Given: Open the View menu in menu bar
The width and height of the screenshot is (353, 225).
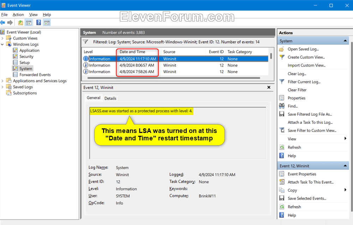Looking at the screenshot, I should click(x=33, y=14).
